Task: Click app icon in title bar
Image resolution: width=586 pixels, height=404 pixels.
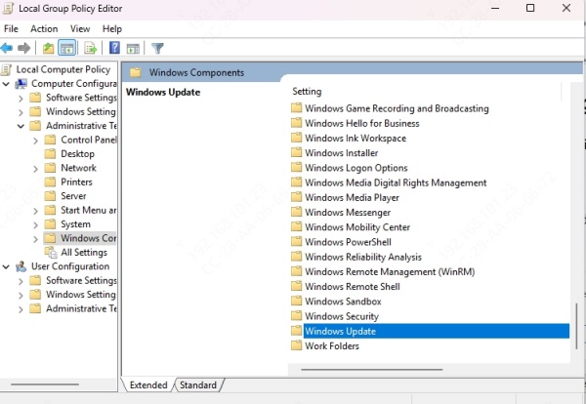Action: coord(8,8)
